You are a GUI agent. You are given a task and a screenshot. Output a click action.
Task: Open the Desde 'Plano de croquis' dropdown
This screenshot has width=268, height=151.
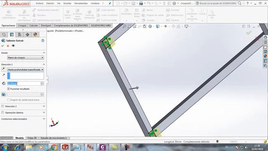pyautogui.click(x=26, y=58)
